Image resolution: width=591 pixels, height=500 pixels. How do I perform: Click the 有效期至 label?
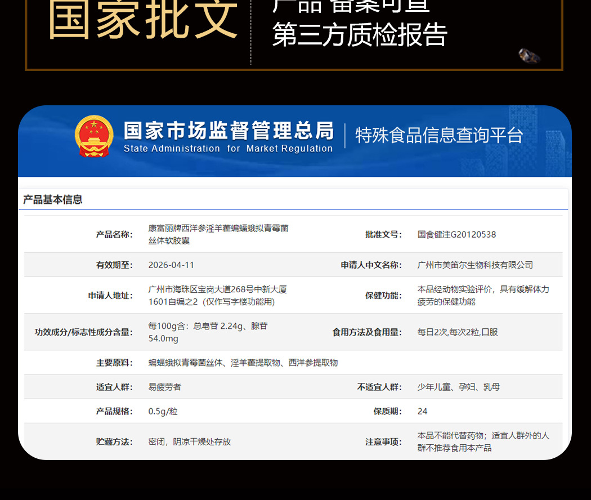(x=114, y=265)
